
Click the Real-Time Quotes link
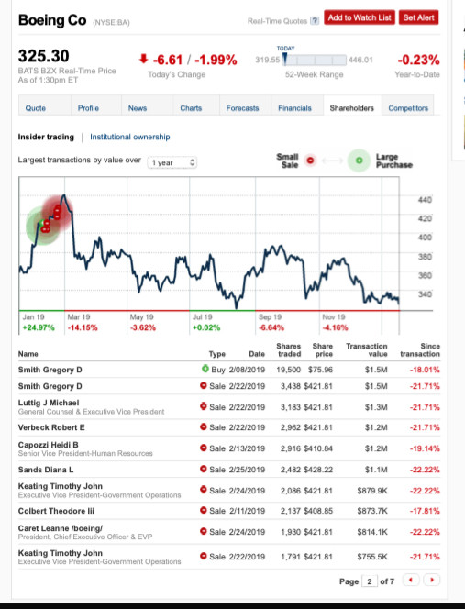277,21
